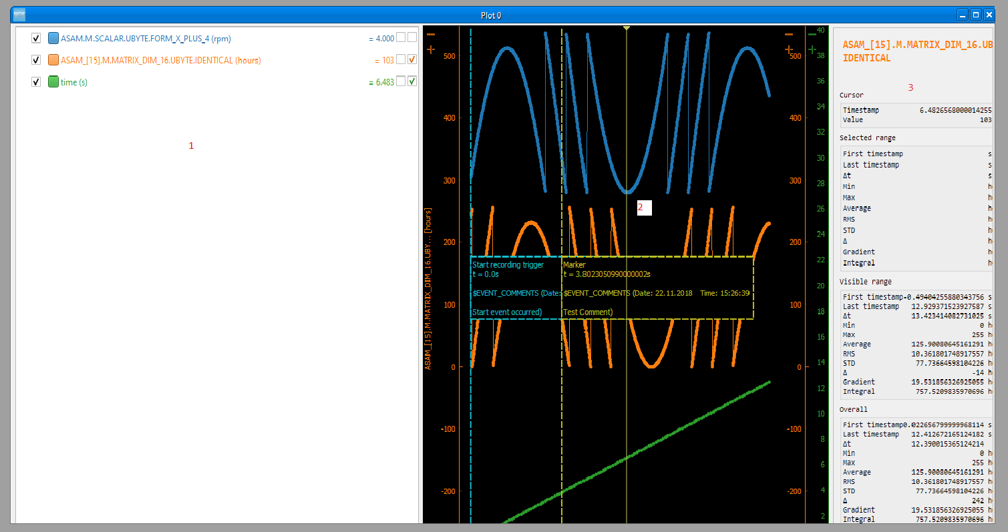The image size is (1008, 532).
Task: Click the green plus axis button
Action: click(x=812, y=49)
